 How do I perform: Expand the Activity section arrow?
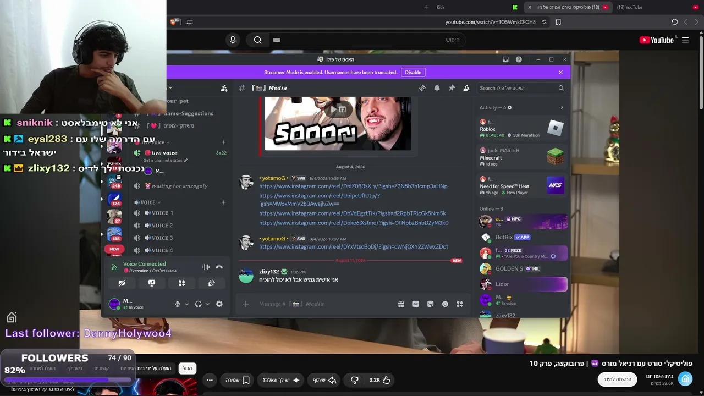click(562, 108)
